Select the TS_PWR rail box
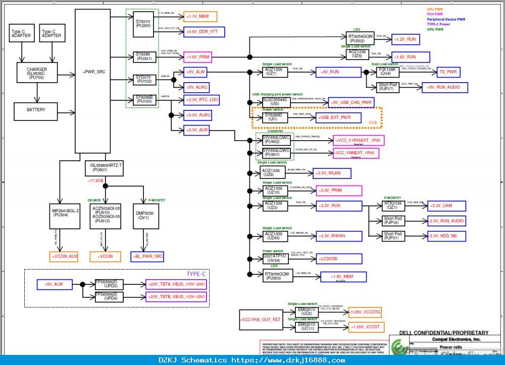The width and height of the screenshot is (505, 365). 448,72
